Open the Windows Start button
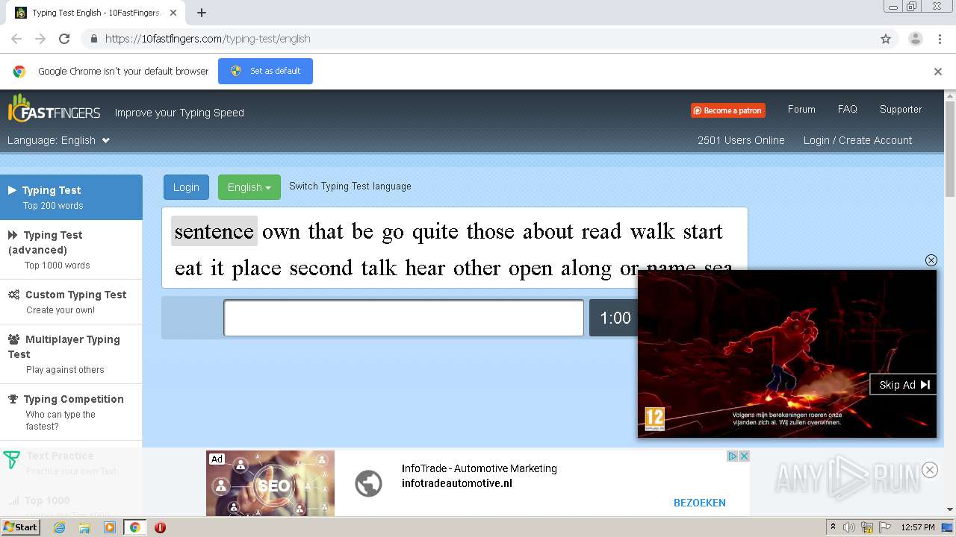The image size is (956, 537). [20, 527]
